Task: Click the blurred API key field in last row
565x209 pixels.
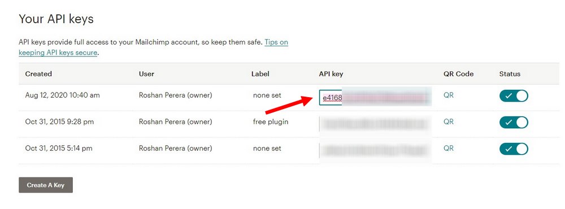Action: coord(375,150)
